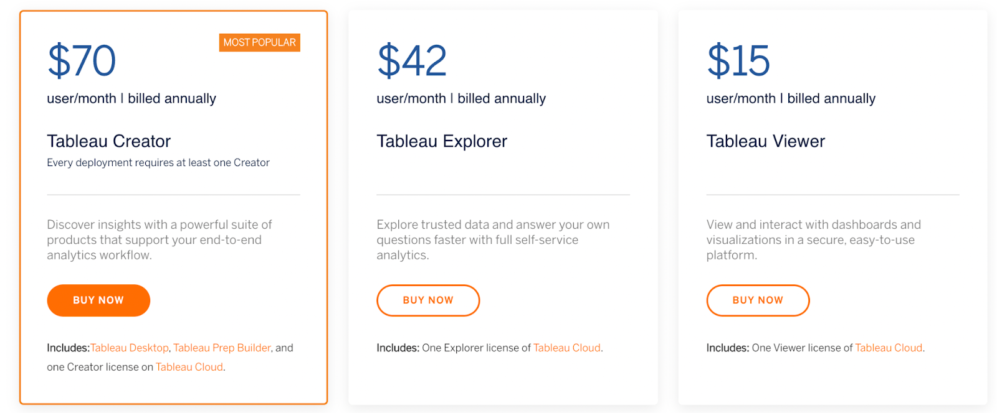Viewport: 997px width, 413px height.
Task: Click the 'Discover insights' description text
Action: pyautogui.click(x=160, y=240)
